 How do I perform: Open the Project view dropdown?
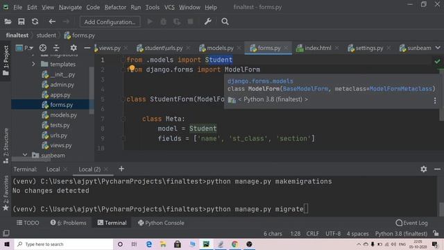(25, 48)
